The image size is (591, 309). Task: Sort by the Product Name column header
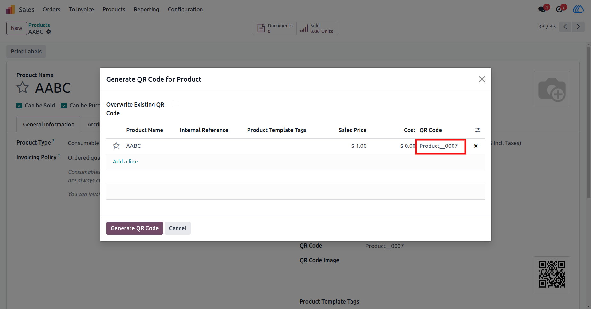(x=145, y=130)
